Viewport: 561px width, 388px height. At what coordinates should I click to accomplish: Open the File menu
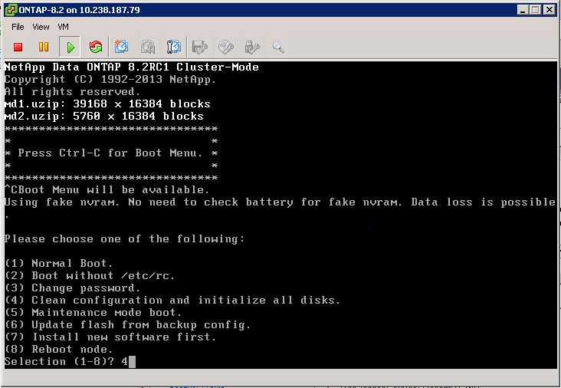pos(18,27)
